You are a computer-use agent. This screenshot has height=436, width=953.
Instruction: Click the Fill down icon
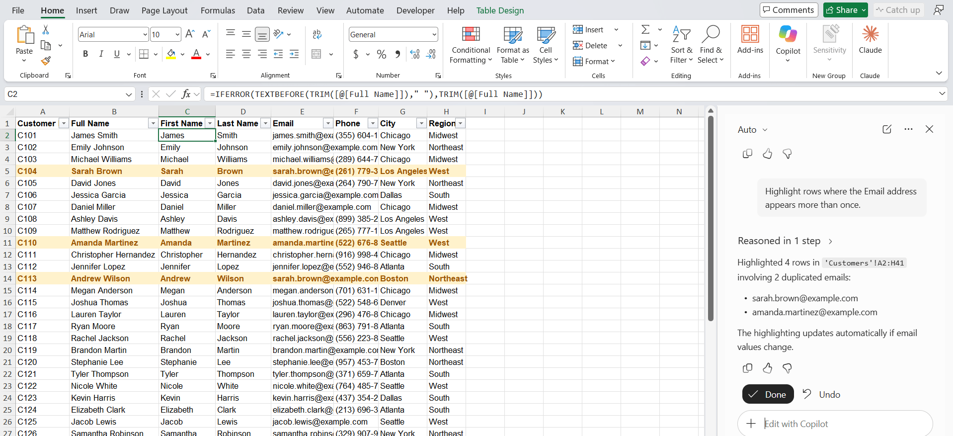pos(645,45)
